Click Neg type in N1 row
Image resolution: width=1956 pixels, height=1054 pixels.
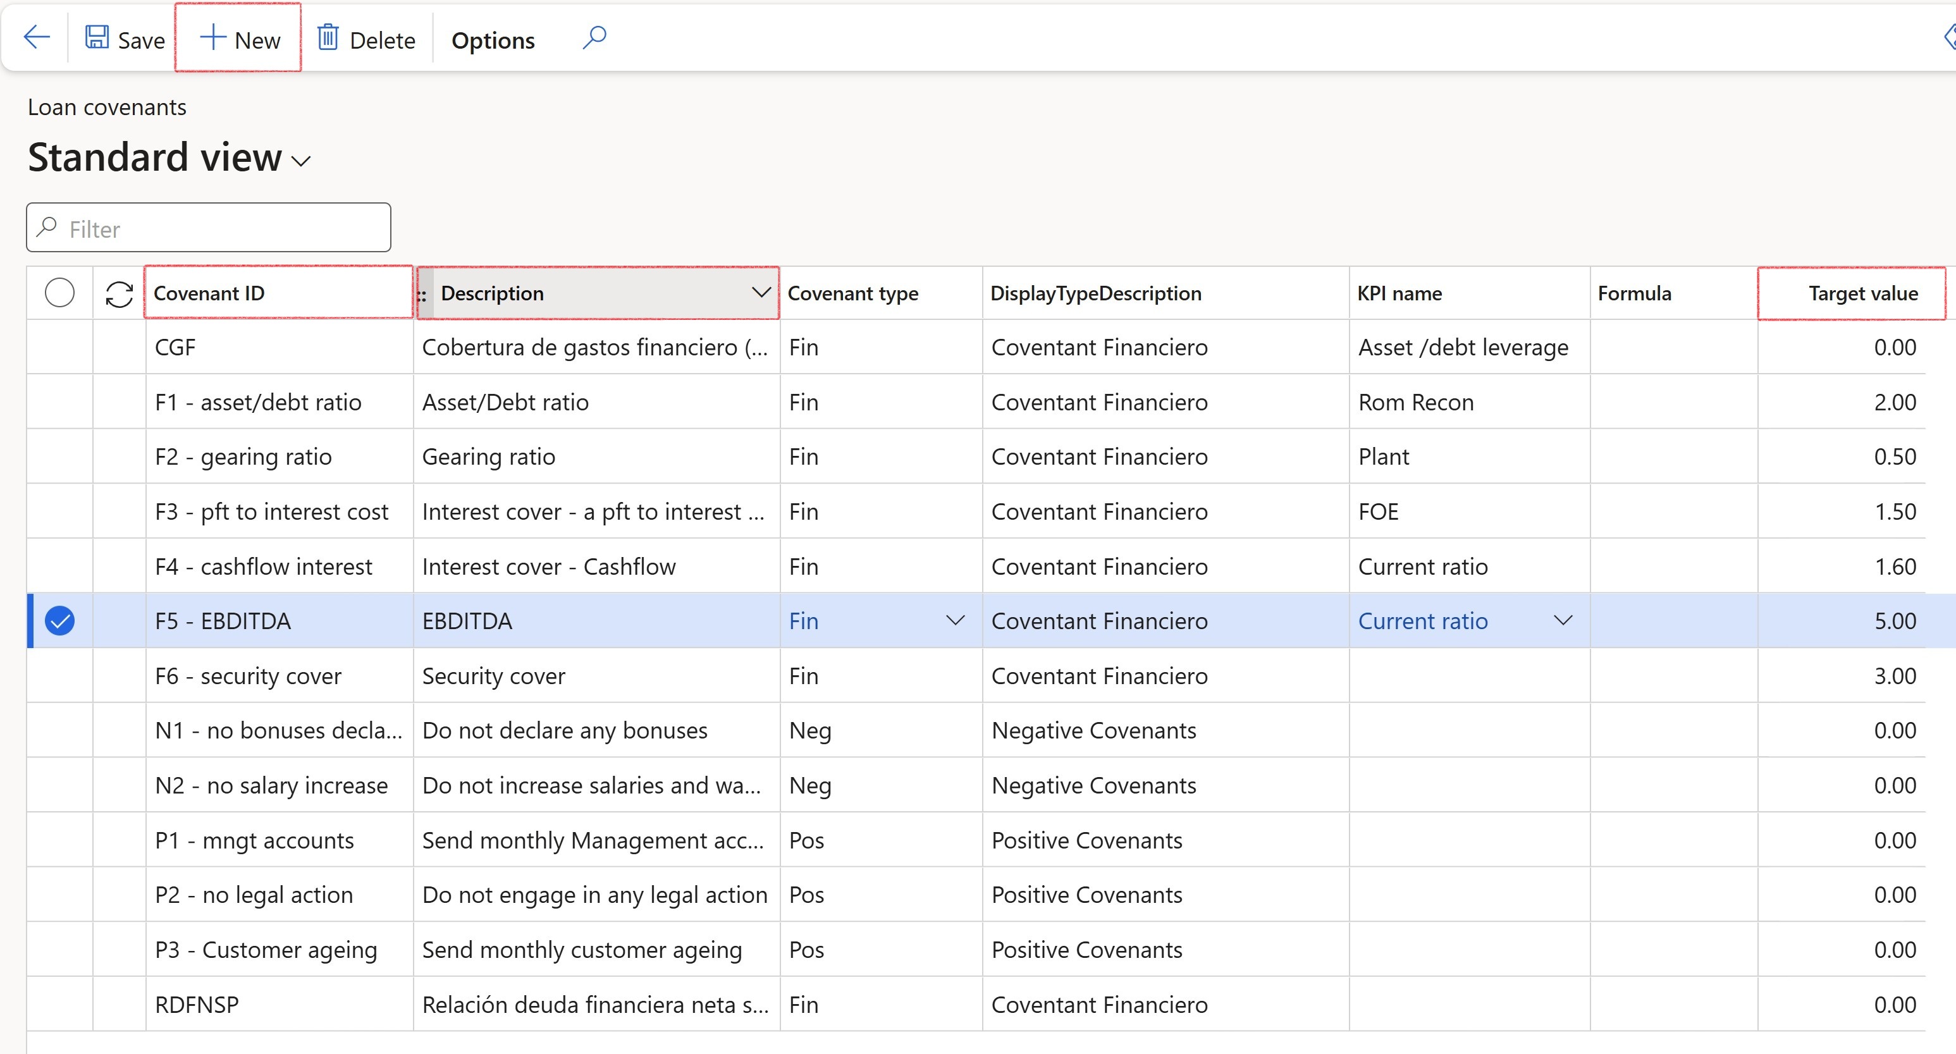coord(881,730)
